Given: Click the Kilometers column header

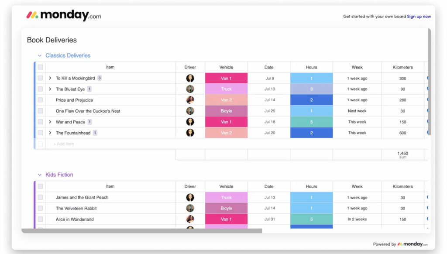Looking at the screenshot, I should coord(402,67).
